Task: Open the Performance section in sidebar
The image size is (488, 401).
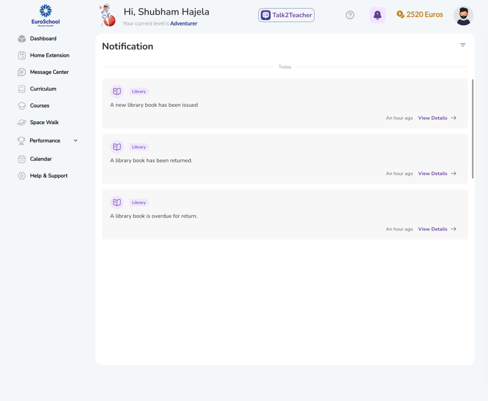Action: (x=45, y=140)
